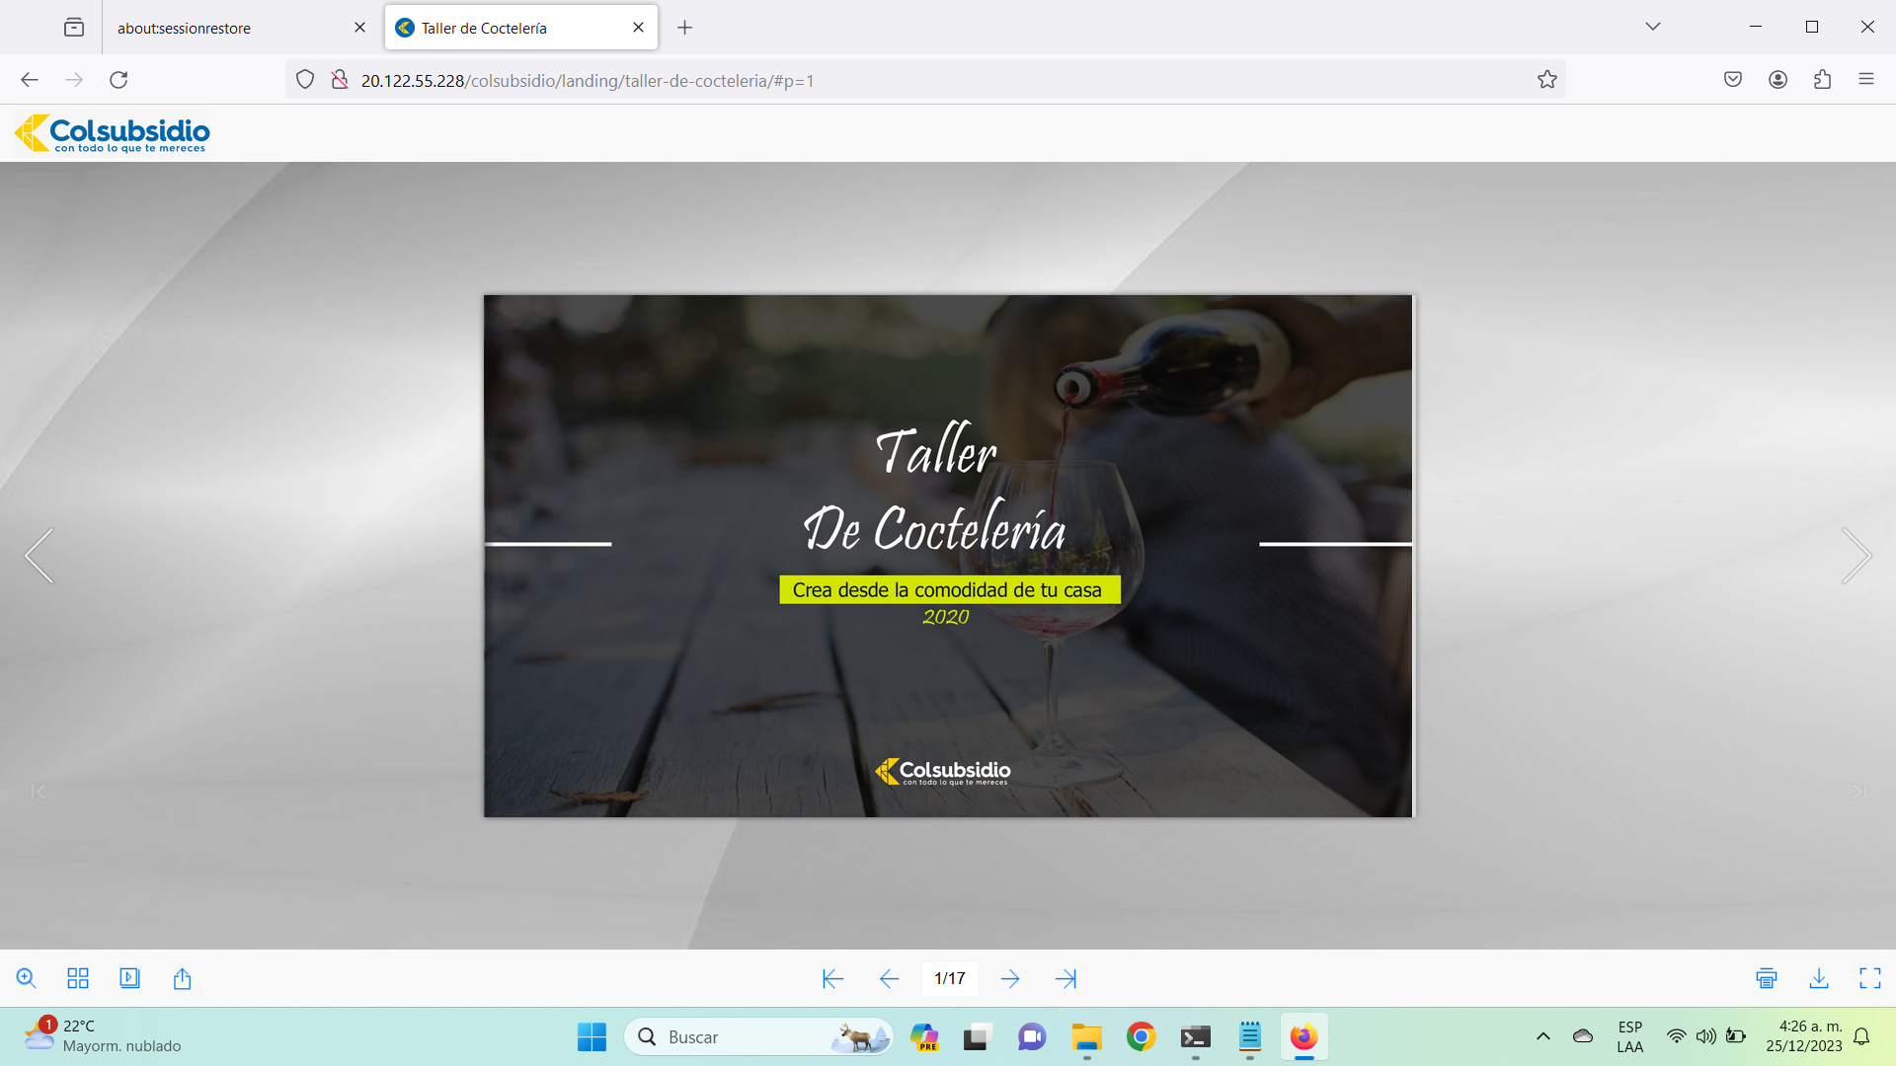
Task: Open the list all tabs dropdown
Action: coord(1653,27)
